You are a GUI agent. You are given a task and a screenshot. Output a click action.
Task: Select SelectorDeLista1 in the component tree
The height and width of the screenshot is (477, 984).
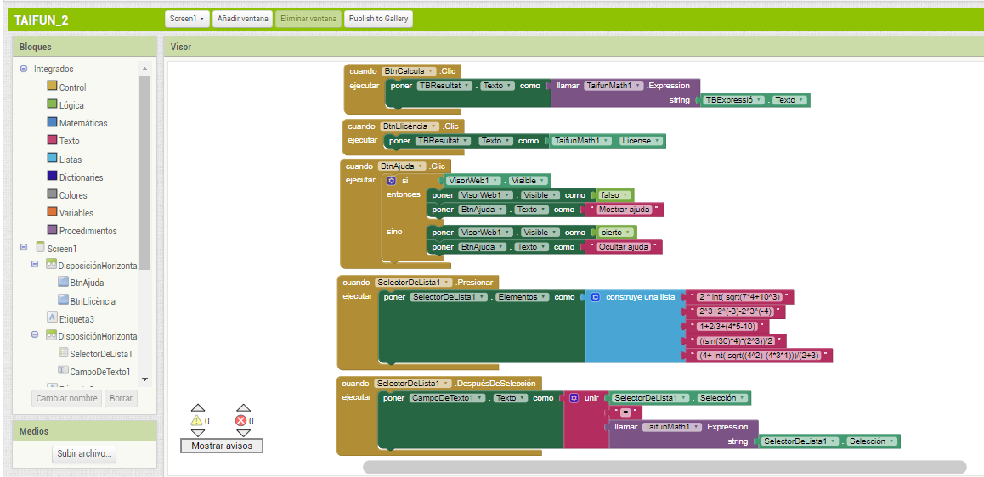coord(100,354)
